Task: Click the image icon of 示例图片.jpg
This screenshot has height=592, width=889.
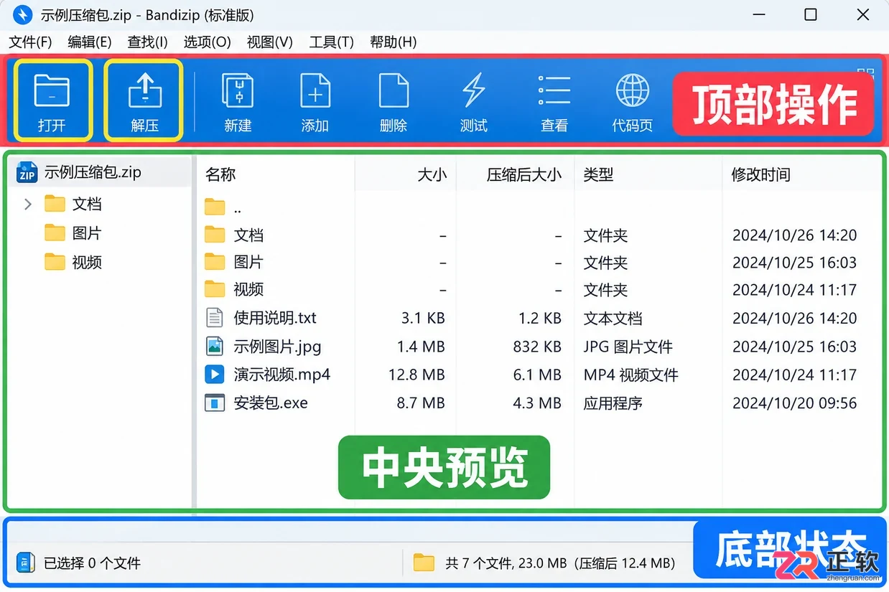Action: coord(215,347)
